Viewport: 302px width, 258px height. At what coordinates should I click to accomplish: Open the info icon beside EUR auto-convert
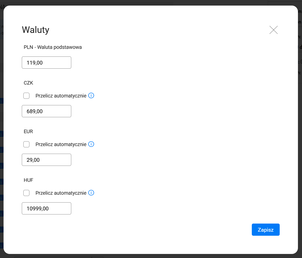coord(91,144)
